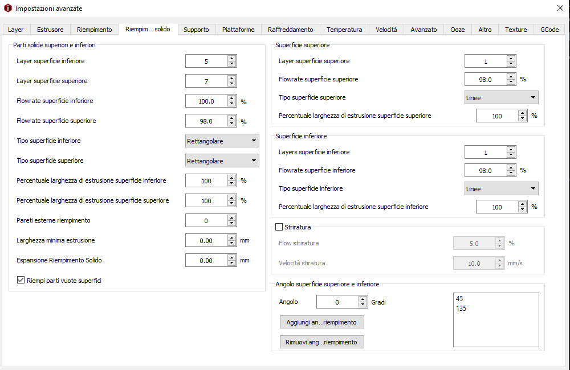This screenshot has height=370, width=570.
Task: Decrease Layer superficie superiore value with down arrow
Action: 231,84
